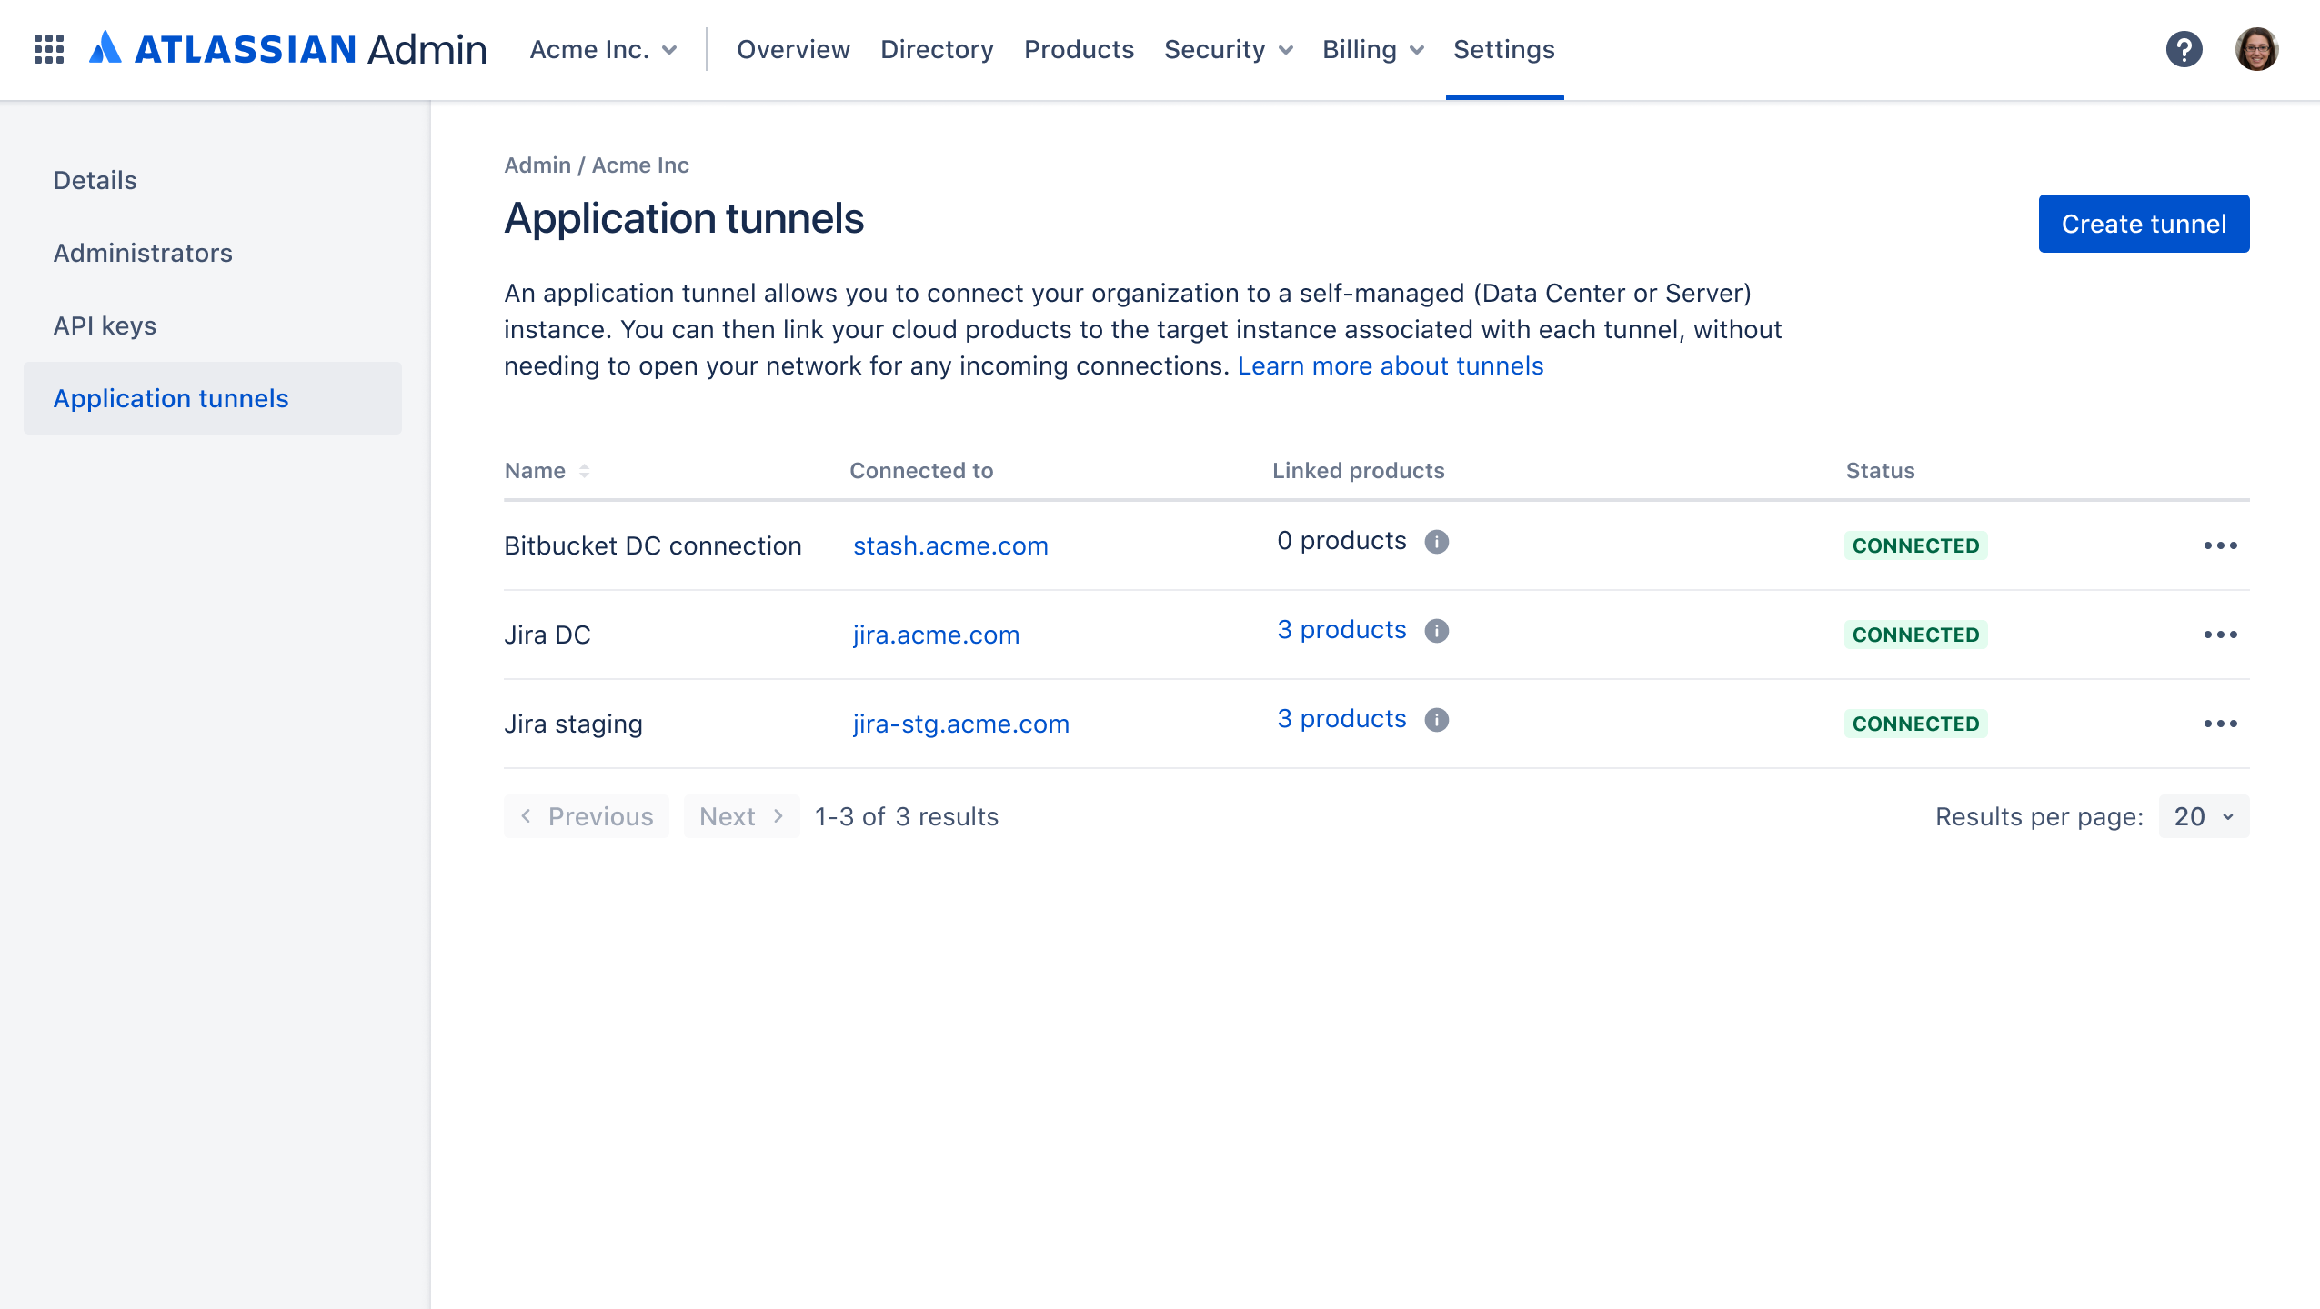Click the Admin breadcrumb link
2320x1309 pixels.
pyautogui.click(x=537, y=165)
